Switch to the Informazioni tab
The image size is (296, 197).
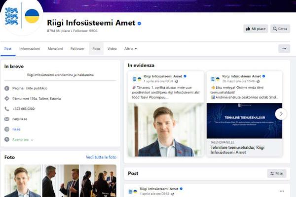click(x=30, y=49)
